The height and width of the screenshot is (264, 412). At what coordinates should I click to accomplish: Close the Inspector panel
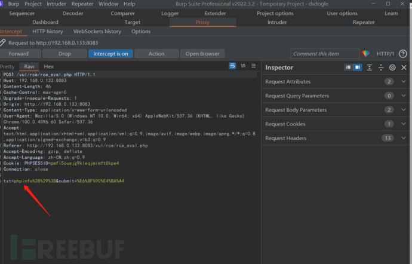click(404, 67)
